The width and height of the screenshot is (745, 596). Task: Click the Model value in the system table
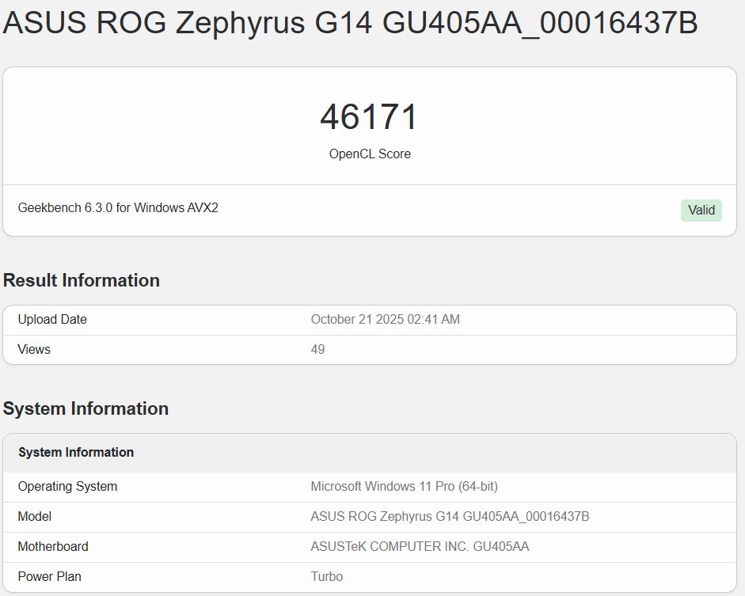point(450,517)
